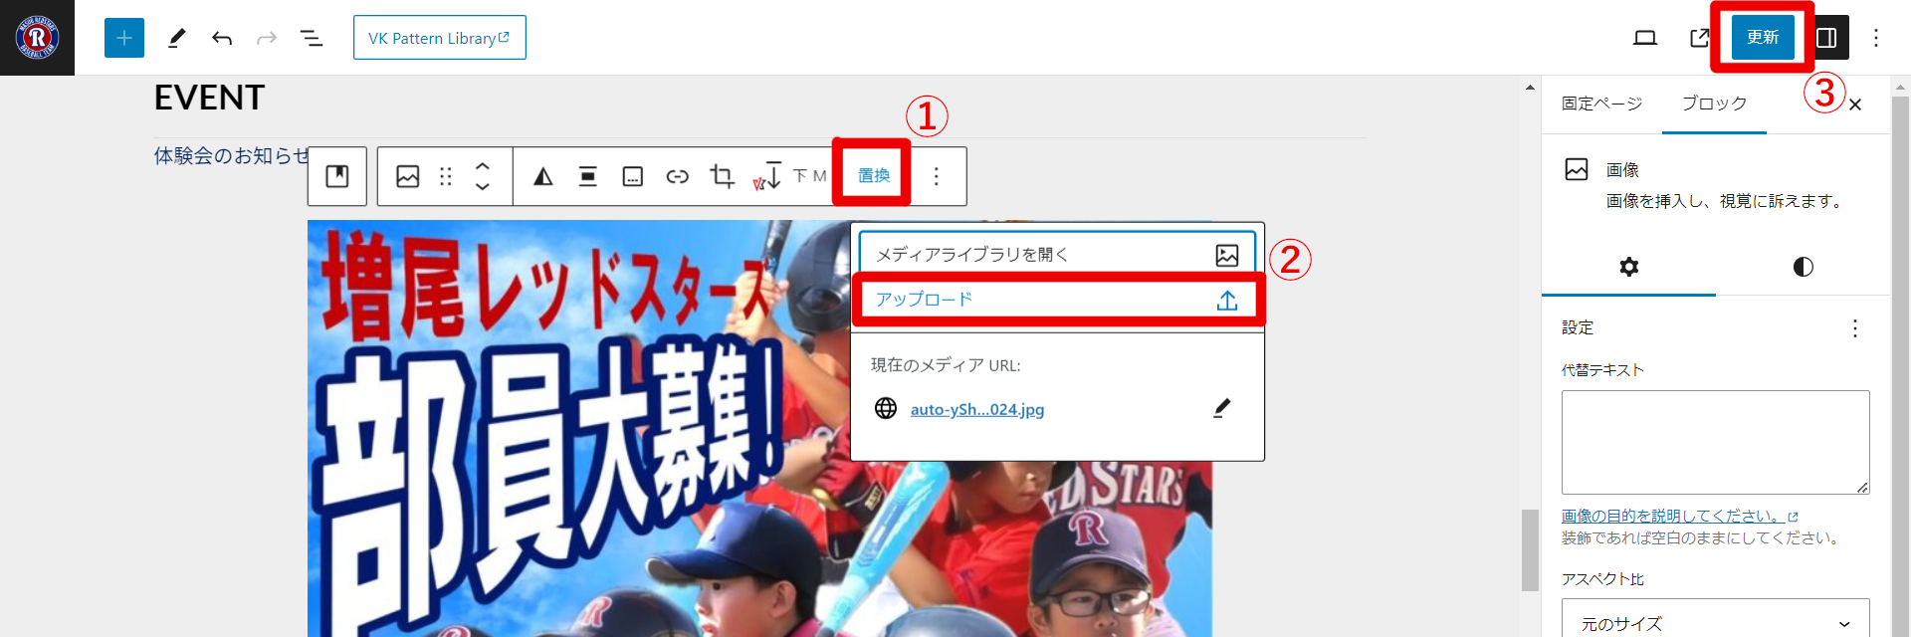Select the crop image tool
This screenshot has width=1911, height=637.
click(722, 176)
